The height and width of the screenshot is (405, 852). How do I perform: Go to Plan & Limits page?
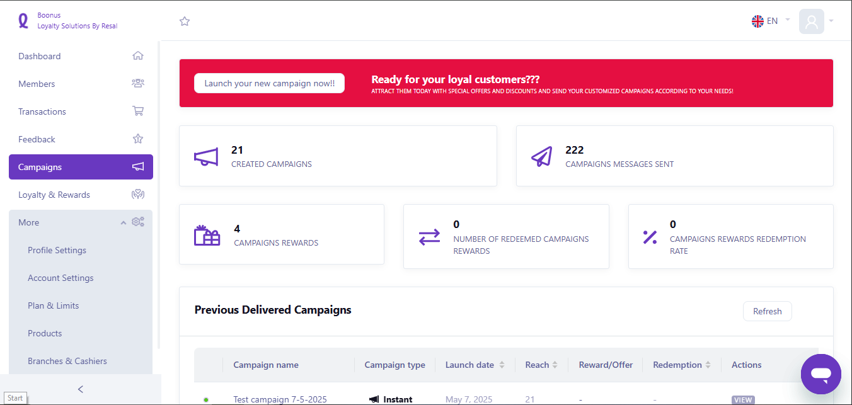coord(54,305)
